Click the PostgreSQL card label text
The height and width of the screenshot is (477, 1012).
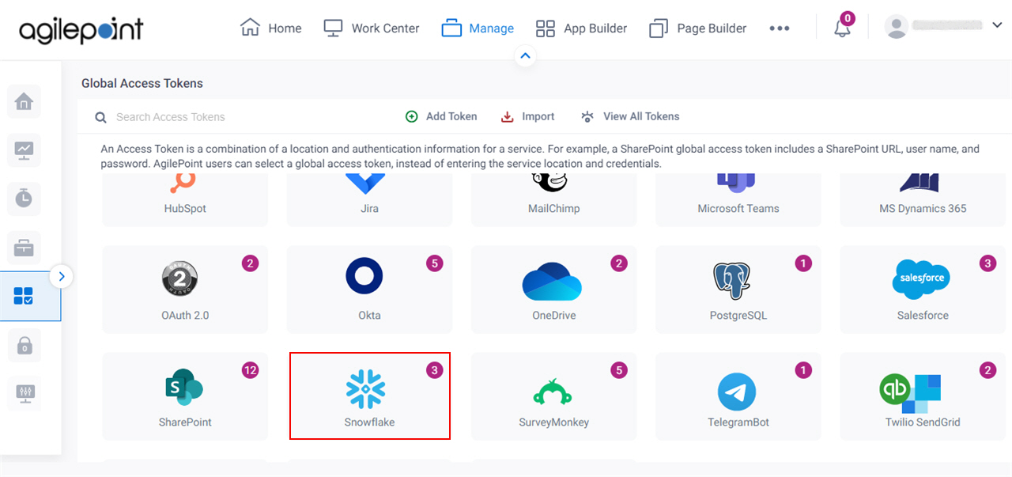click(x=738, y=315)
